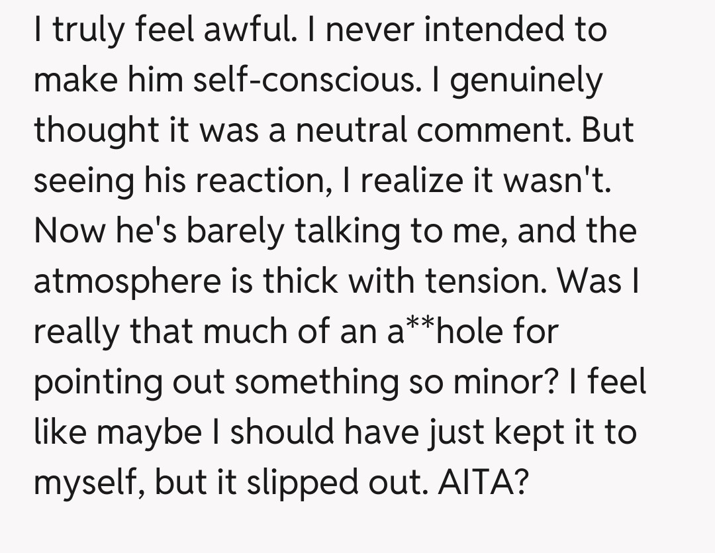Click the word "truly" in the text

92,30
